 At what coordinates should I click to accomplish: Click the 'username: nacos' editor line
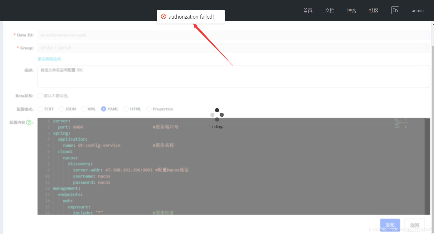(92, 176)
